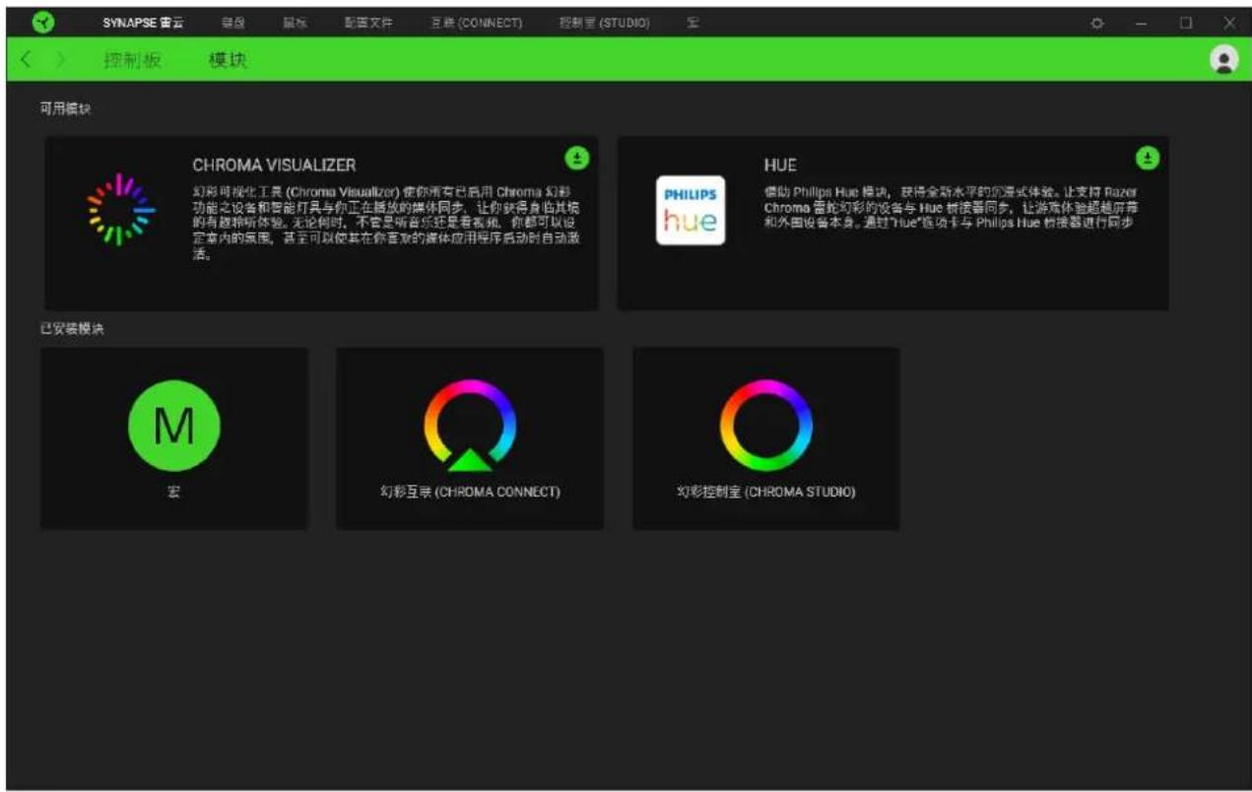Switch to the 控制板 subtab
Viewport: 1252px width, 792px height.
tap(132, 60)
